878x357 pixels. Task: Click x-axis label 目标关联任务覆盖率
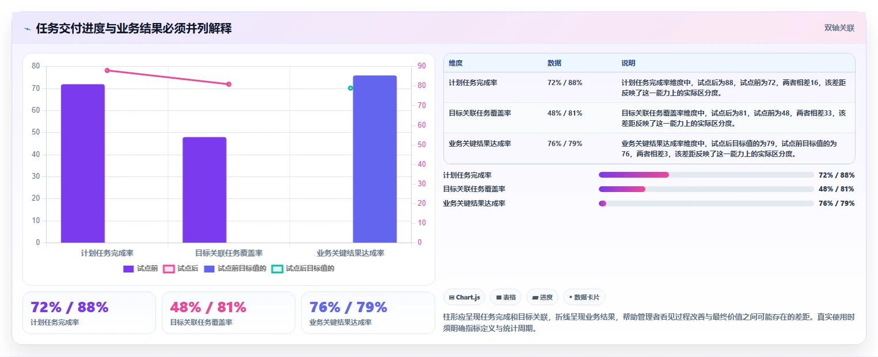click(x=229, y=253)
